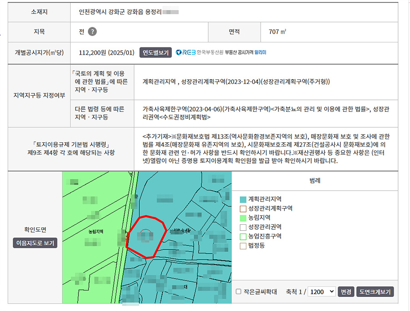The height and width of the screenshot is (311, 410).
Task: Click the 대 parcel label on the map
Action: click(x=186, y=287)
